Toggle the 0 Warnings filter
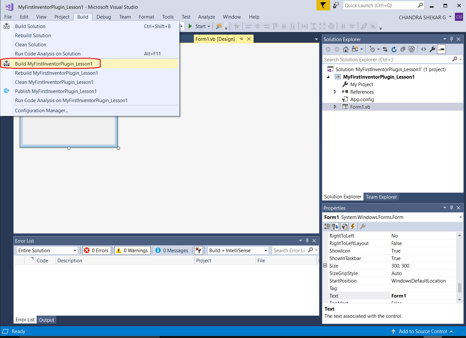Viewport: 466px width, 338px height. [x=132, y=250]
